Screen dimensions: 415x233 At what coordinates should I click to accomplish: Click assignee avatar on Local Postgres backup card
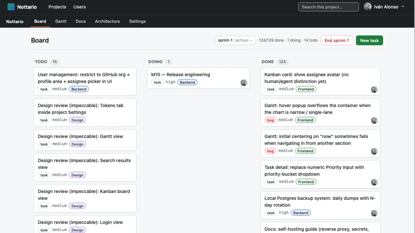374,213
